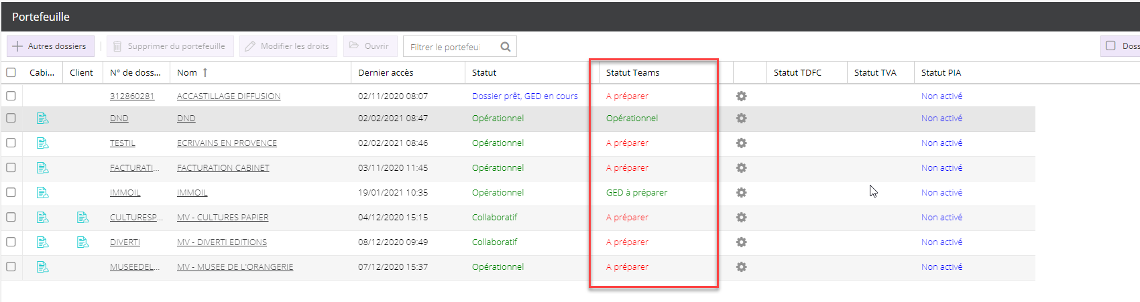Click cabinet document icon in MUSEEDEL row

tap(42, 267)
